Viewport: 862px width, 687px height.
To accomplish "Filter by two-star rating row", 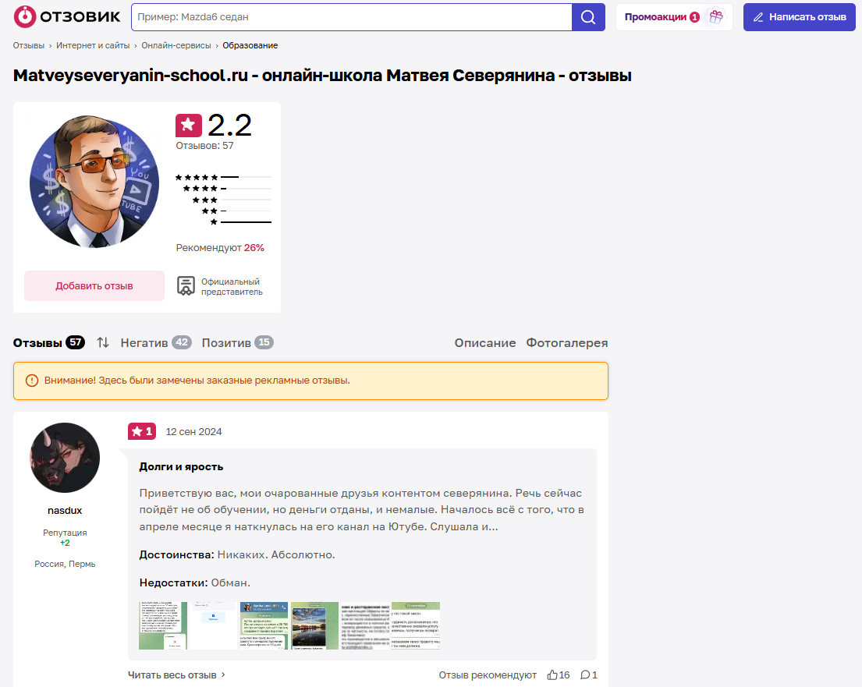I will pos(236,211).
